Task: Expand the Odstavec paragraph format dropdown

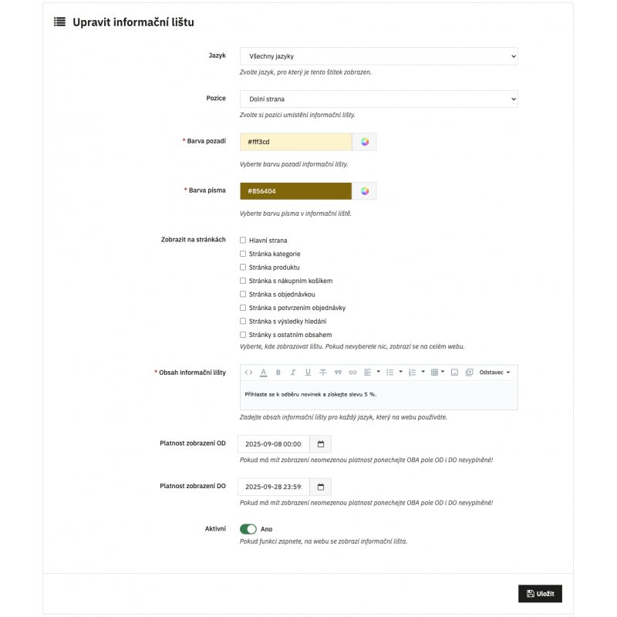Action: pyautogui.click(x=494, y=373)
